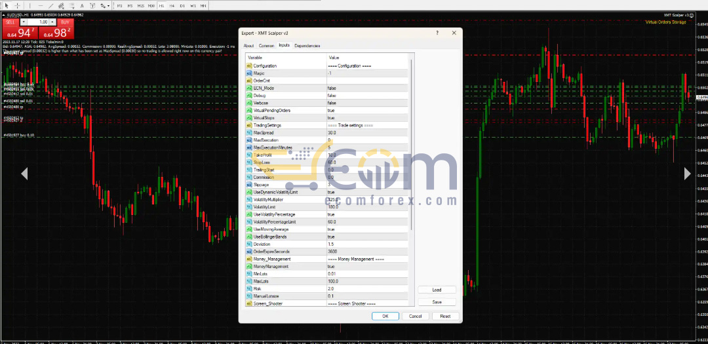Click the ECN_Mode row icon
This screenshot has height=344, width=708.
pos(249,88)
